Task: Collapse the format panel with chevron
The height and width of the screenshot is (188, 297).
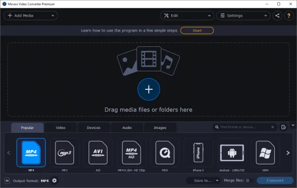Action: coord(293,125)
